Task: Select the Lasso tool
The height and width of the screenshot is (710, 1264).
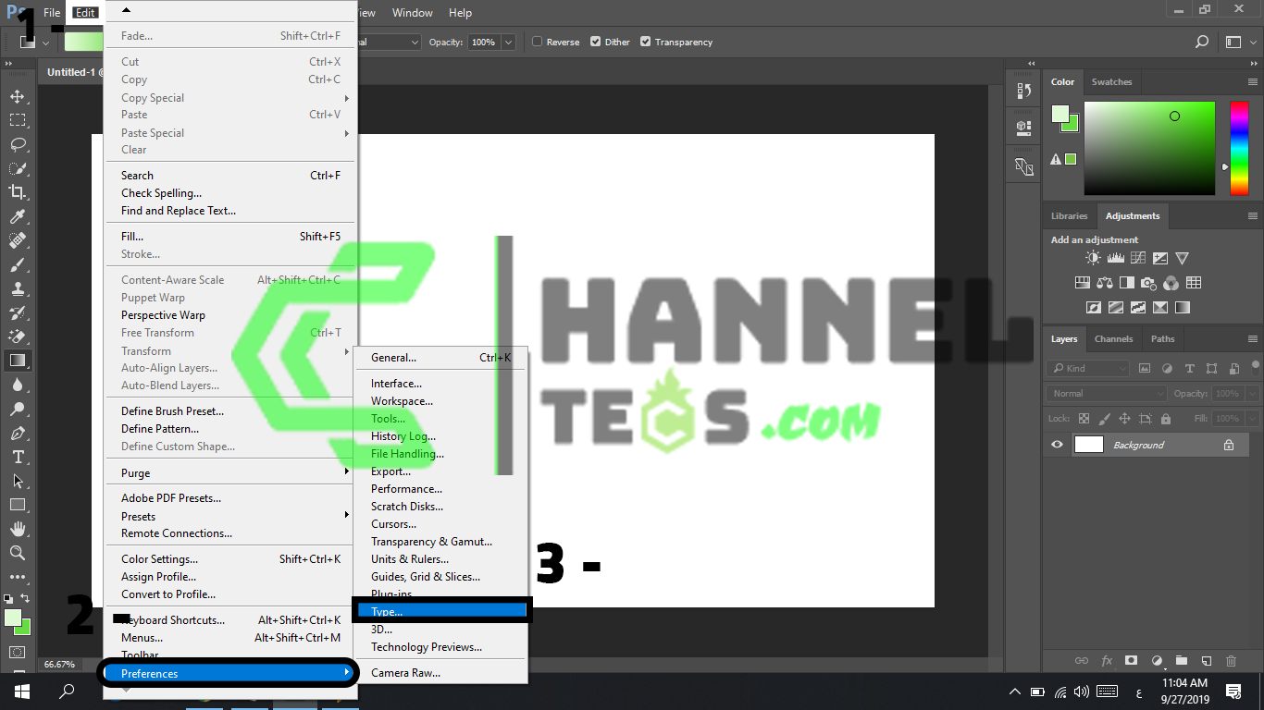Action: [18, 144]
